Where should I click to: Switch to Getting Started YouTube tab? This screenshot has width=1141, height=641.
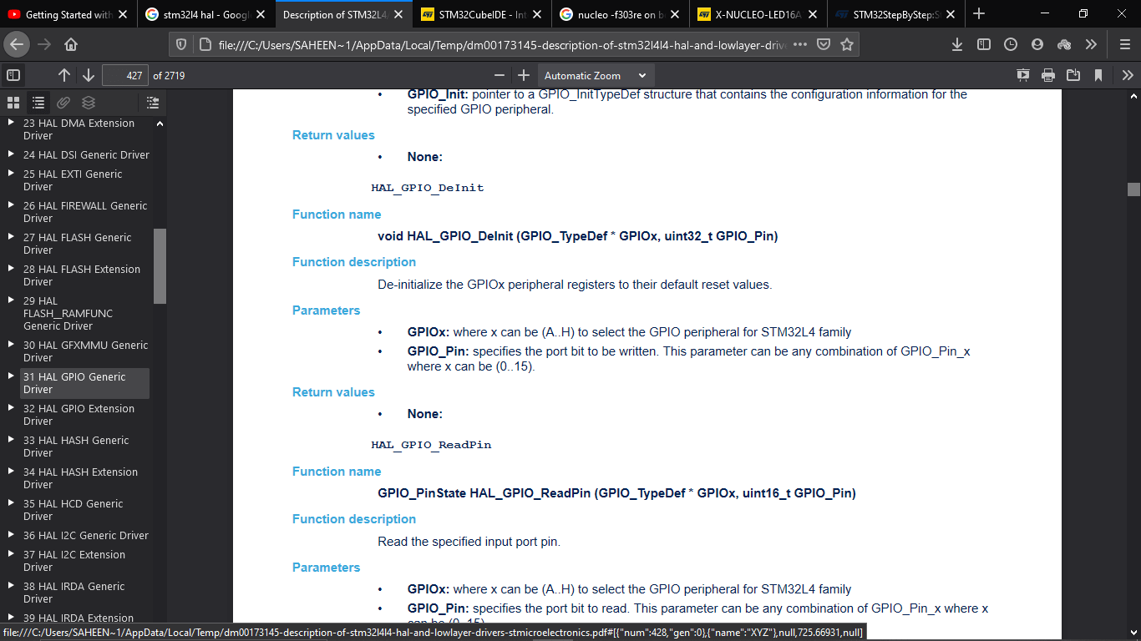[x=67, y=14]
